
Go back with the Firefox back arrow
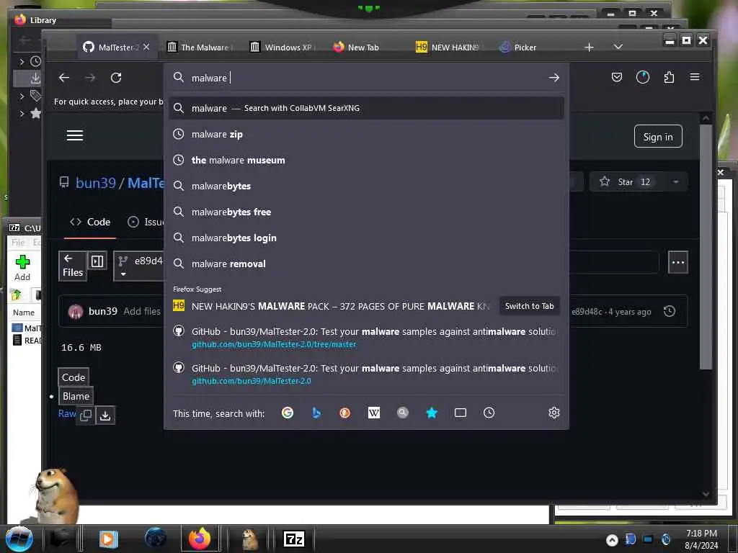(x=64, y=78)
